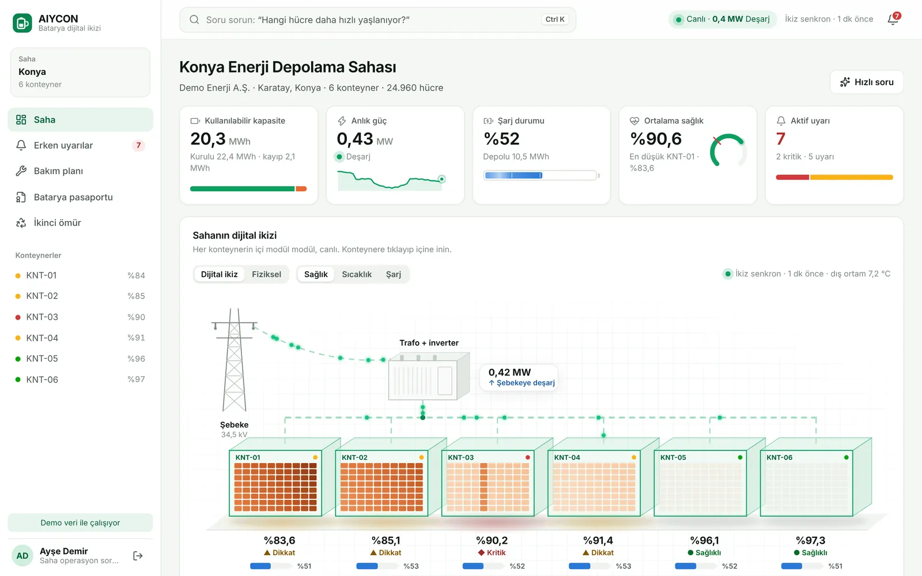Click the Şarj durumu progress bar

(541, 175)
